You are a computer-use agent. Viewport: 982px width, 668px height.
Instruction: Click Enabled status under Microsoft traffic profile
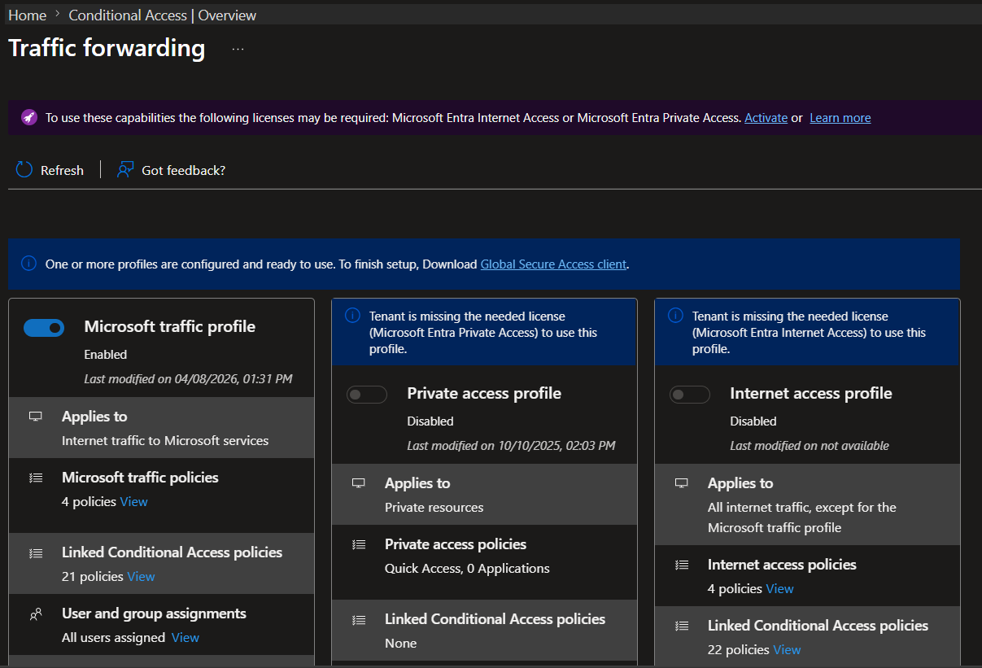pyautogui.click(x=106, y=354)
